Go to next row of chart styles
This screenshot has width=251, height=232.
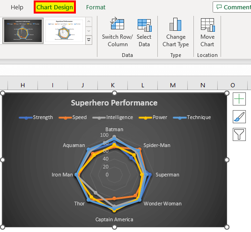(89, 31)
